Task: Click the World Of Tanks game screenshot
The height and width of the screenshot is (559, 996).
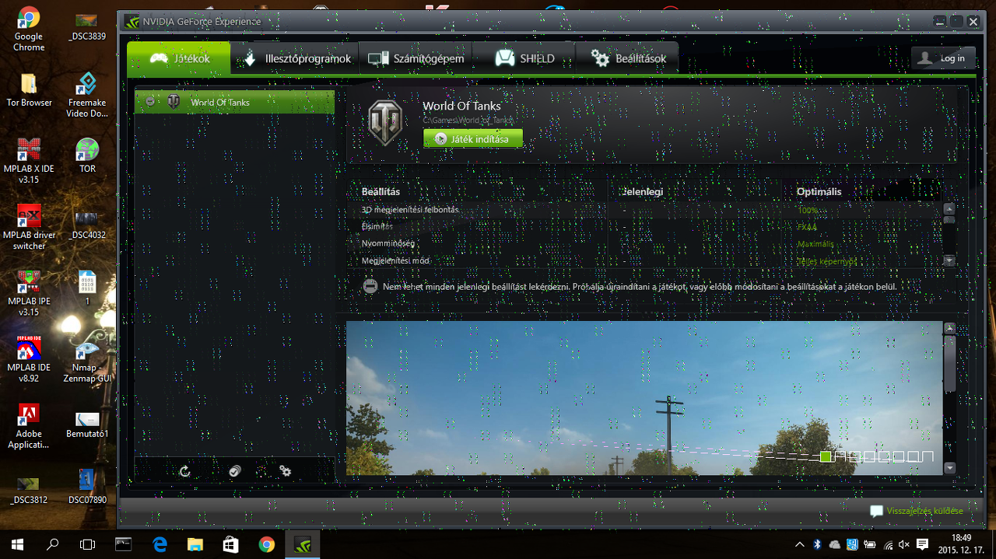Action: coord(644,398)
